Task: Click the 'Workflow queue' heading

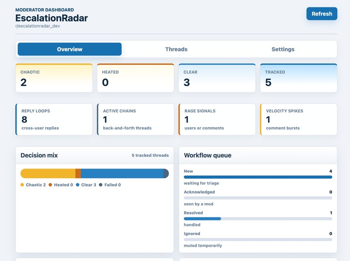Action: click(x=208, y=155)
